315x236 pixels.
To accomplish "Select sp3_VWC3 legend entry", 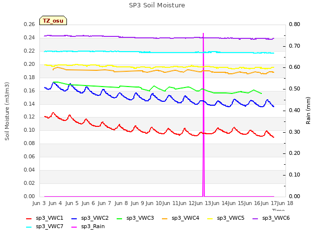I will coord(135,218).
